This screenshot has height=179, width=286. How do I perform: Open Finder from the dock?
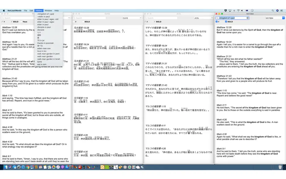(x=6, y=167)
